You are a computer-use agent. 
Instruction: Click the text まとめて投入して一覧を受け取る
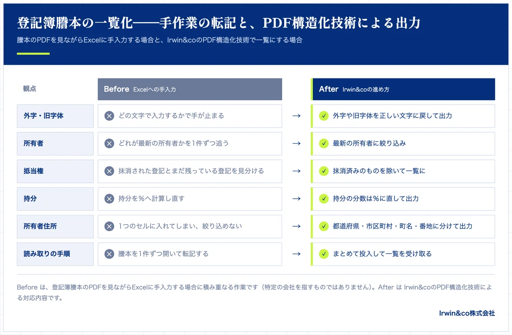(382, 254)
